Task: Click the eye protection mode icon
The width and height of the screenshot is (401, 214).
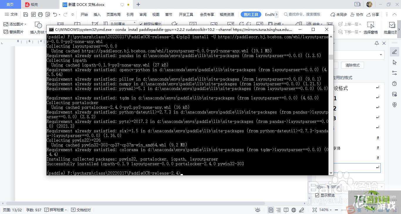Action: [258, 210]
